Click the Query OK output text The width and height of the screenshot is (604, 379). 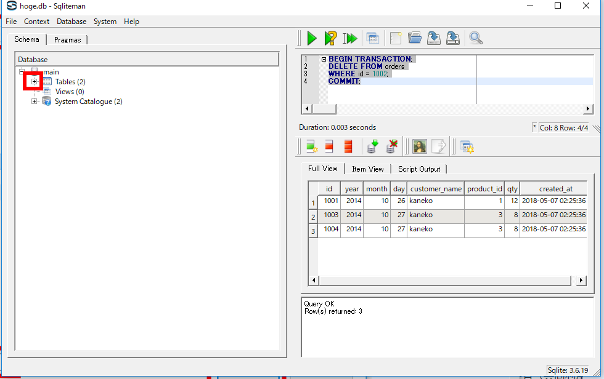point(319,304)
